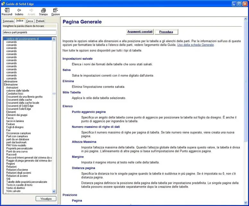
Task: Click the 'Impostazioni salvate' heading
Action: pos(78,59)
